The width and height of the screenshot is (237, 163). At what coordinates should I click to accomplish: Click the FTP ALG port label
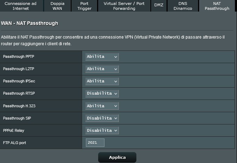[15, 143]
